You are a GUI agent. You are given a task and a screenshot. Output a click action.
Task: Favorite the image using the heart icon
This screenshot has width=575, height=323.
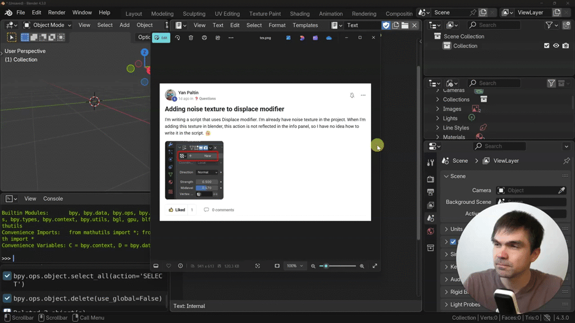(168, 266)
